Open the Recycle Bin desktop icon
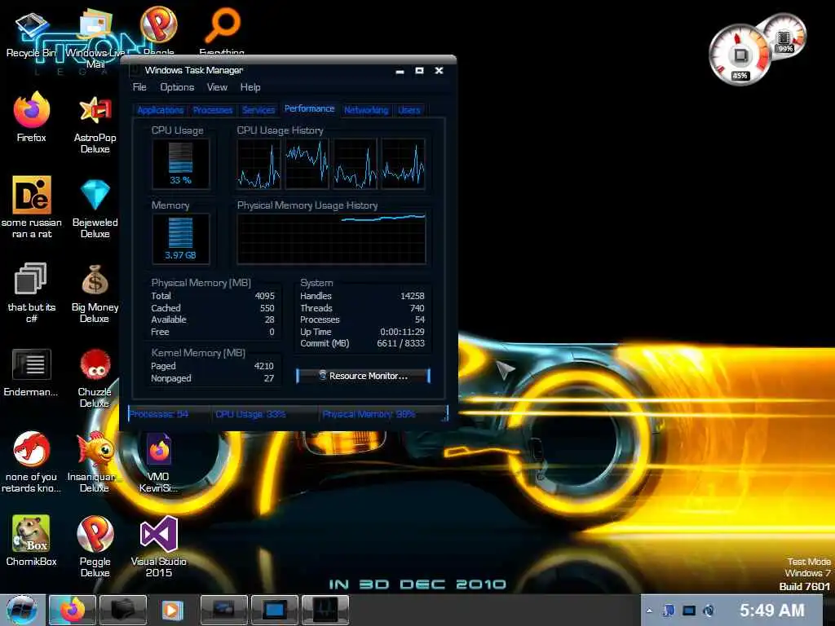835x626 pixels. pos(31,33)
